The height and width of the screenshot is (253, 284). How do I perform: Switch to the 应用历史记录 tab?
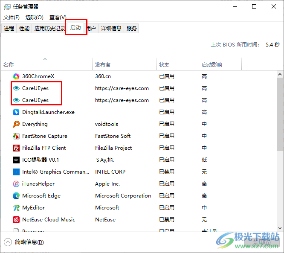click(x=49, y=28)
